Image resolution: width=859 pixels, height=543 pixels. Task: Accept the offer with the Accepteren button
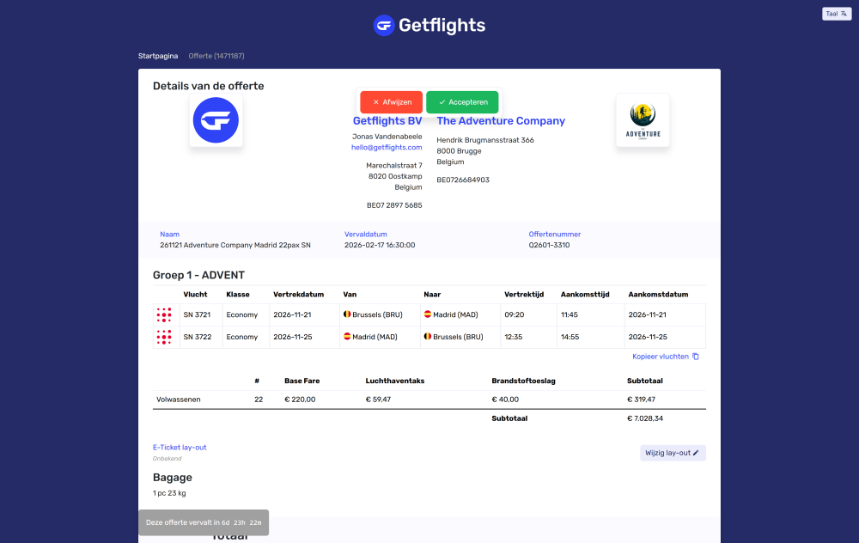[x=462, y=101]
